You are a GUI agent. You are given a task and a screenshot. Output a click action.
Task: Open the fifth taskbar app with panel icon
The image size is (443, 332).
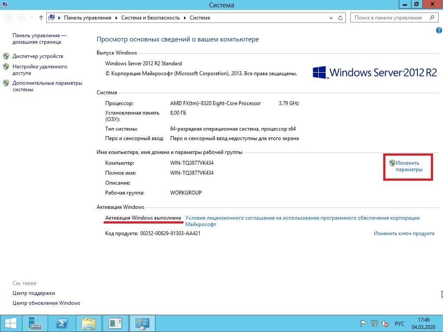pos(115,323)
